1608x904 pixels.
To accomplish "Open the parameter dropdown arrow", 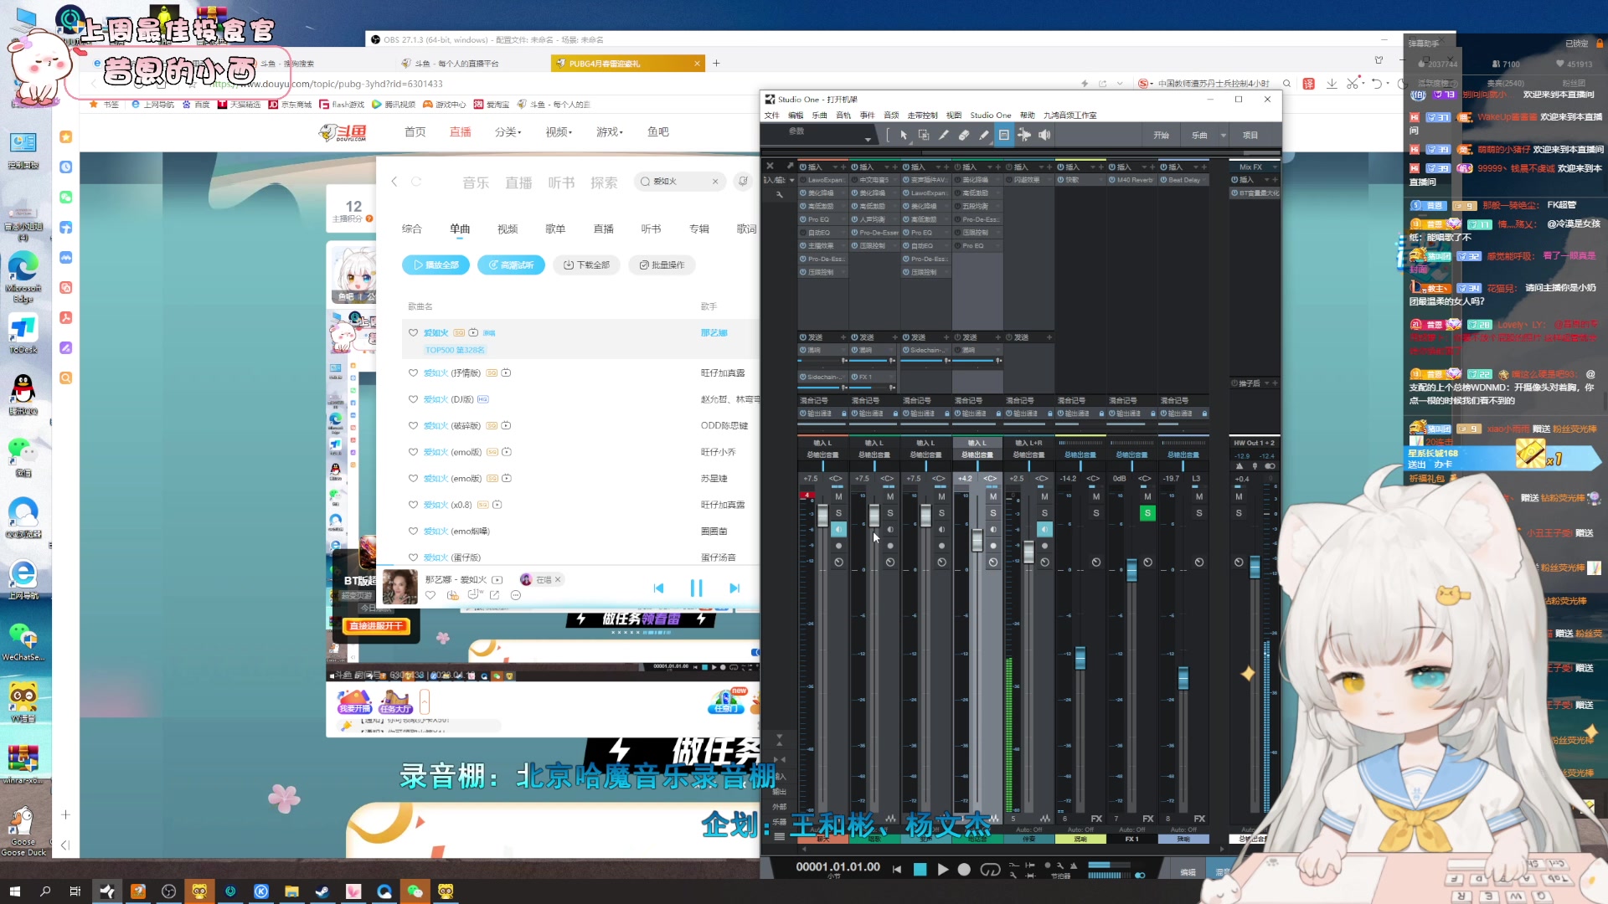I will [868, 138].
